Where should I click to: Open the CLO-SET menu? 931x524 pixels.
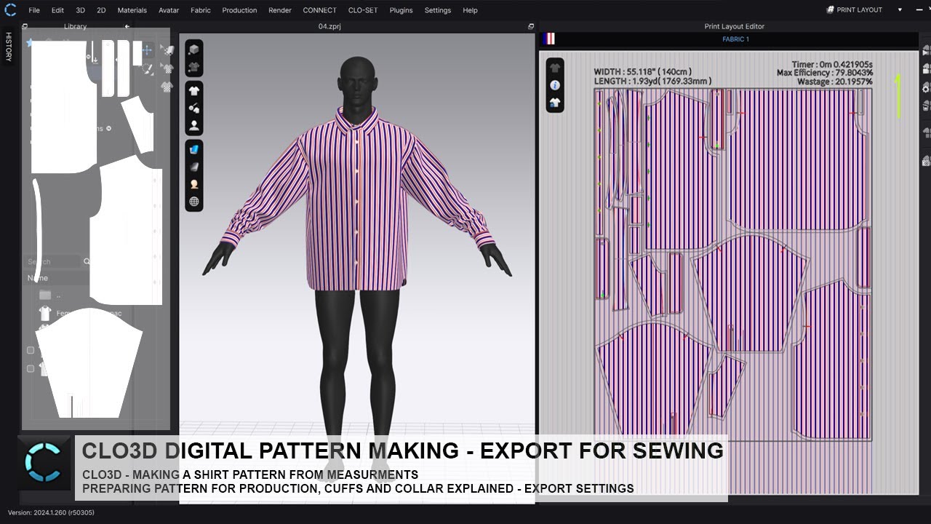point(363,10)
